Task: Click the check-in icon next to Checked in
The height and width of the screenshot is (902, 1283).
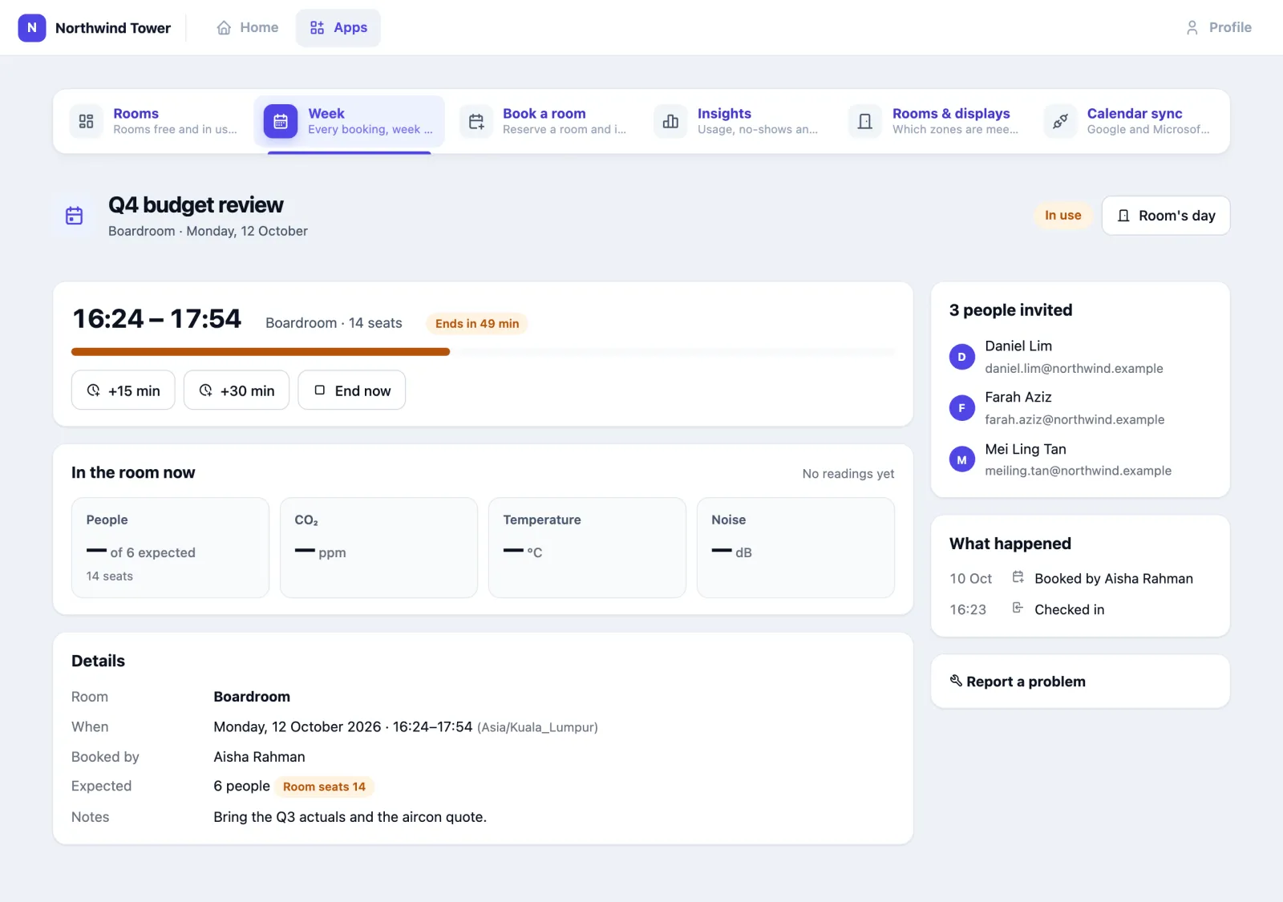Action: [1018, 608]
